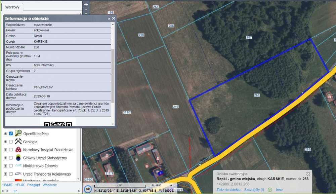Open the Podgląd link
The width and height of the screenshot is (336, 194).
click(33, 185)
